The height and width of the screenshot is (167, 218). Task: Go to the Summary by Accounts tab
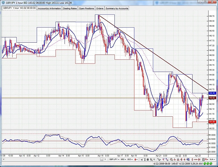tap(117, 8)
